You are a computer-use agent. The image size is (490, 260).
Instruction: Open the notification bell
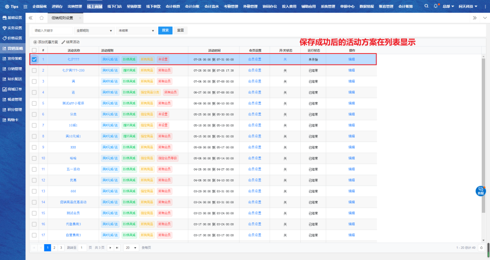coord(436,6)
